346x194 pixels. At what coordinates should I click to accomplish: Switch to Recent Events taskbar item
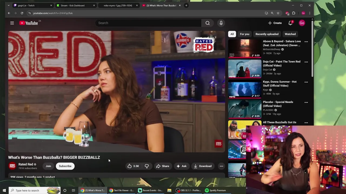point(150,190)
